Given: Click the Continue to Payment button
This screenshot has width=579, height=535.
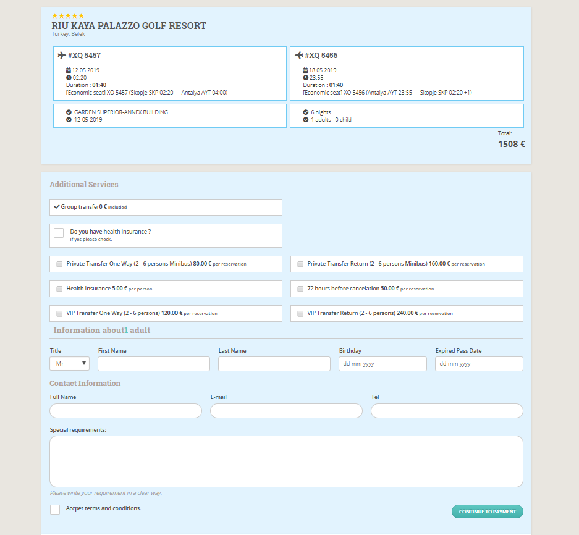Looking at the screenshot, I should click(487, 512).
